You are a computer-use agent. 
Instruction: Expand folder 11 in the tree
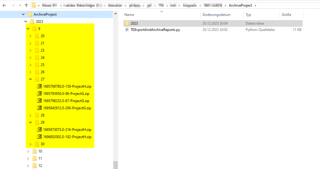coord(28,158)
